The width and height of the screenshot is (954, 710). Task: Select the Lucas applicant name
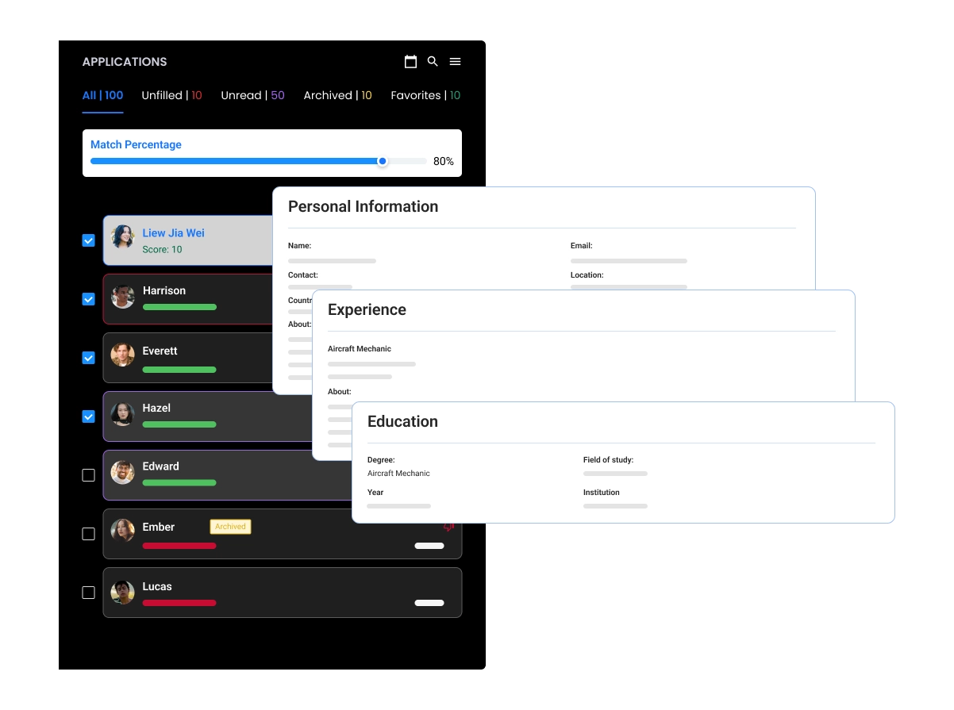[x=157, y=587]
